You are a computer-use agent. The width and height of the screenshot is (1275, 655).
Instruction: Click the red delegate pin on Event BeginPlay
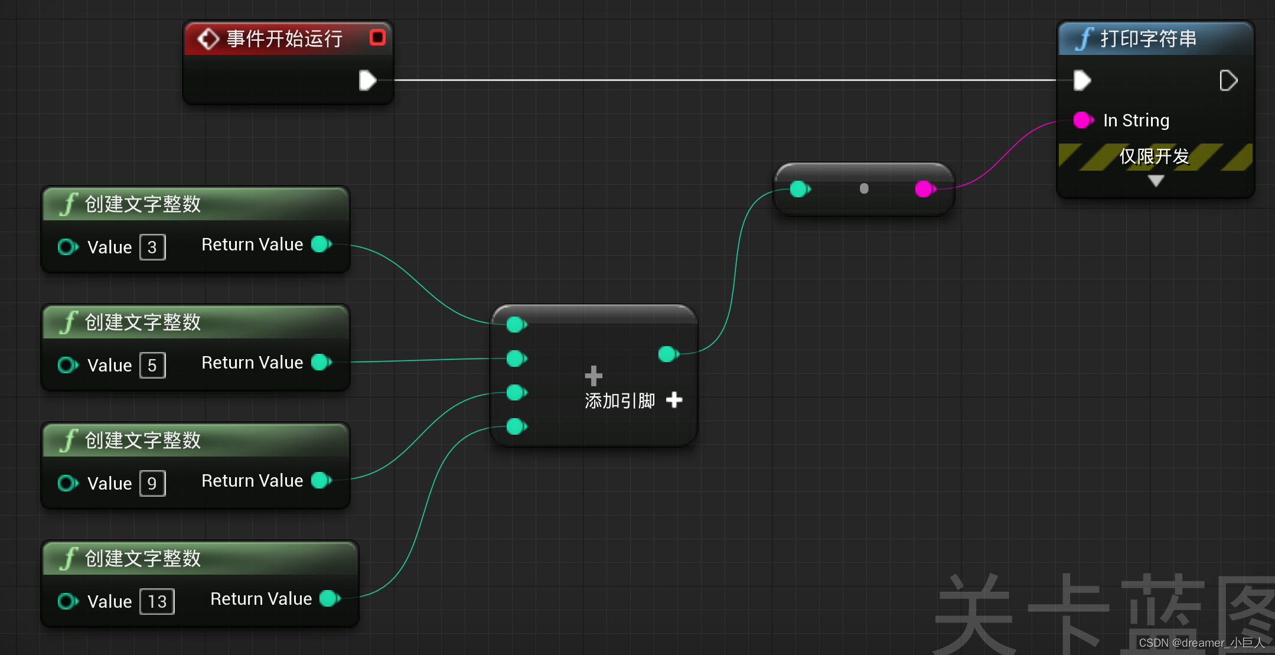click(x=377, y=38)
